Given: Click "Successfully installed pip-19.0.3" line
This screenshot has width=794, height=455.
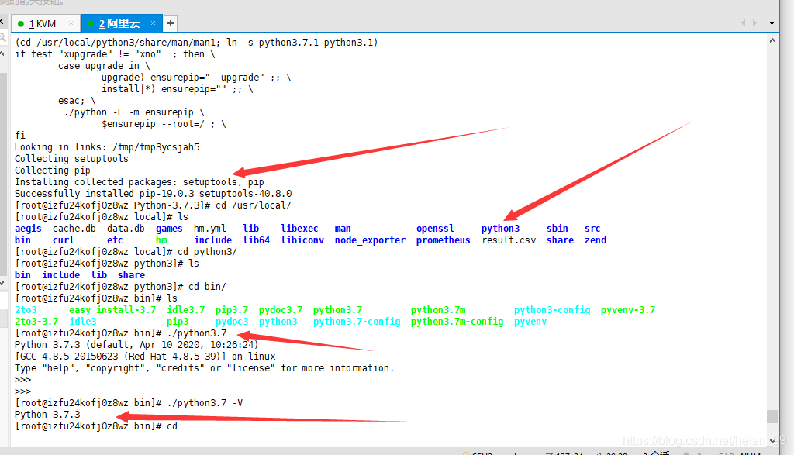Looking at the screenshot, I should point(153,194).
